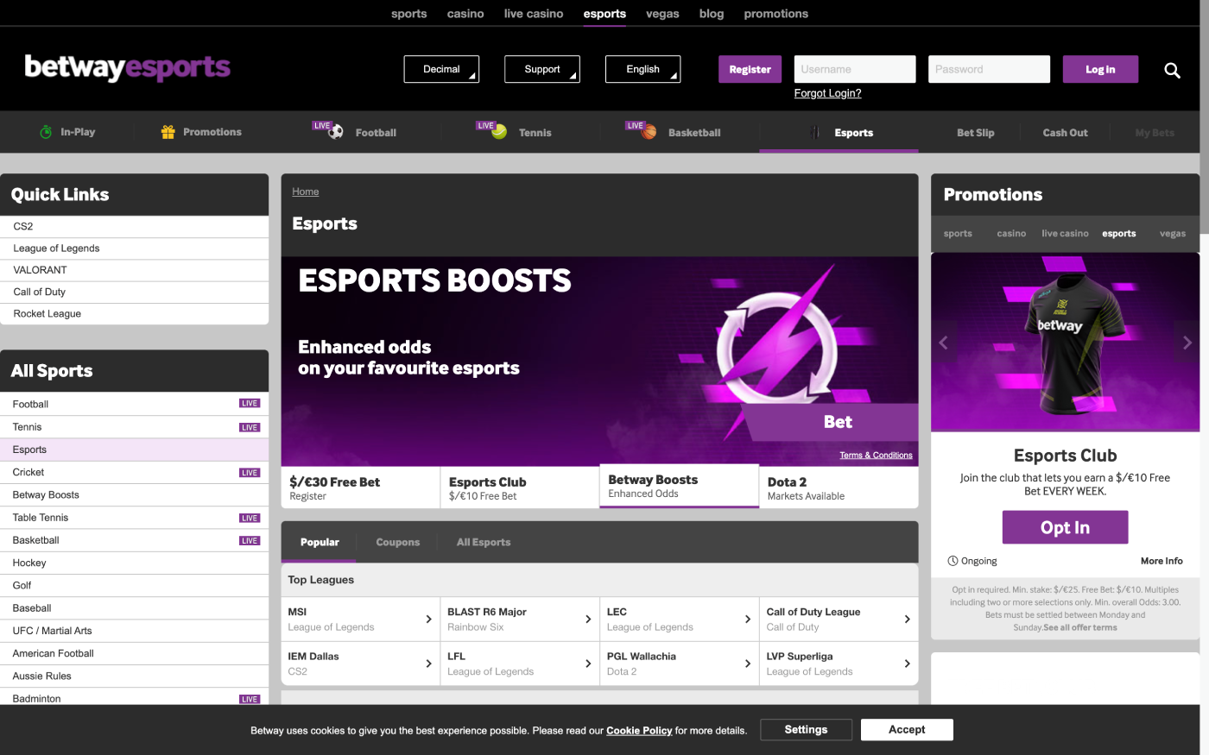Click the LIVE badge beside Cricket

pyautogui.click(x=250, y=473)
